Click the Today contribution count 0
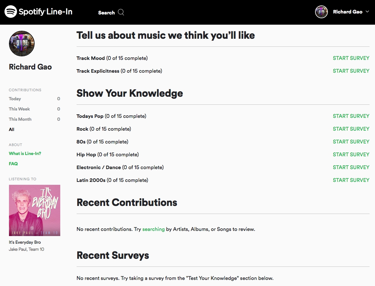The image size is (375, 286). point(59,99)
